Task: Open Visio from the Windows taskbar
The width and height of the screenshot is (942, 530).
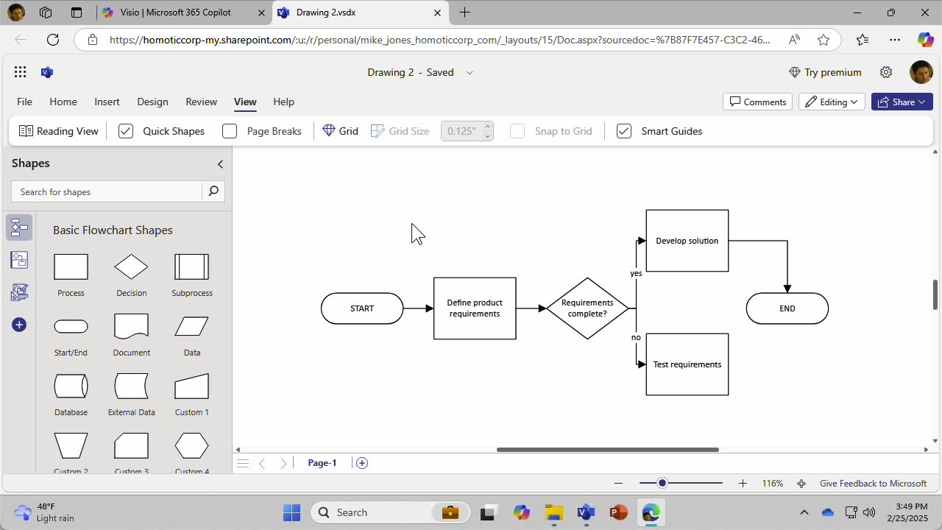Action: (586, 512)
